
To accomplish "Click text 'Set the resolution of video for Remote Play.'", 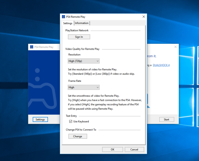I will [92, 69].
